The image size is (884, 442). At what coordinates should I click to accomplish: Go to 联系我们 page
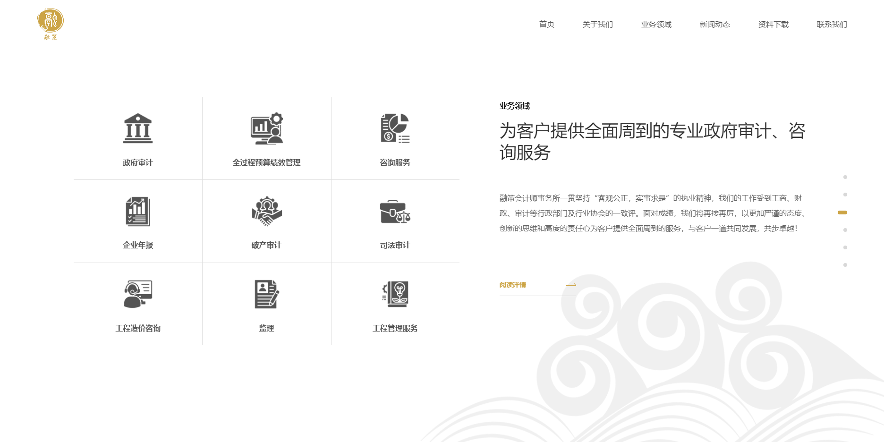(x=832, y=24)
